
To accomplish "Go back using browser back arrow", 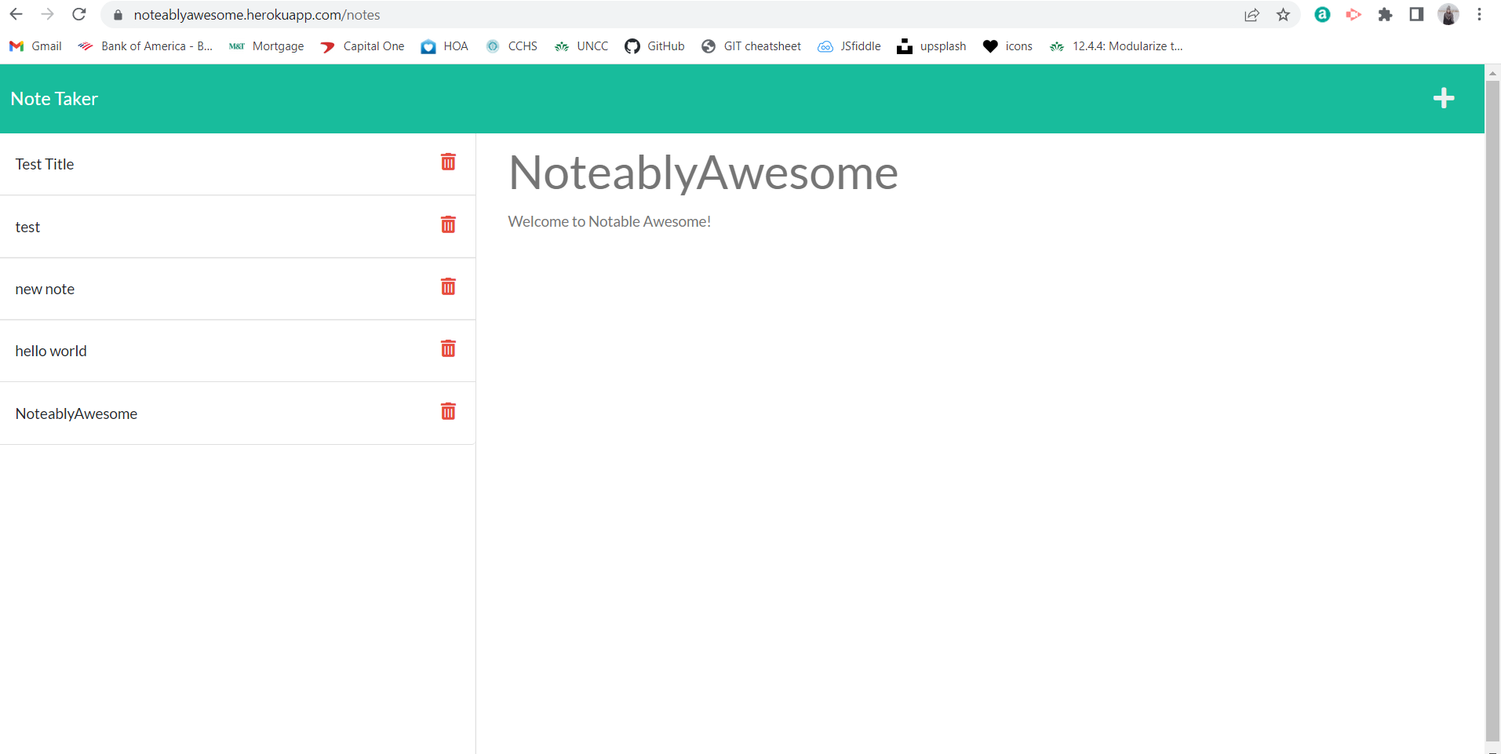I will pyautogui.click(x=16, y=14).
